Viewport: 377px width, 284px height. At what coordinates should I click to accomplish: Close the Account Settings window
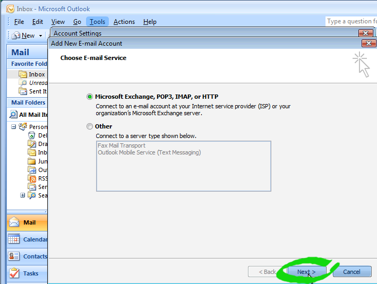pyautogui.click(x=366, y=33)
